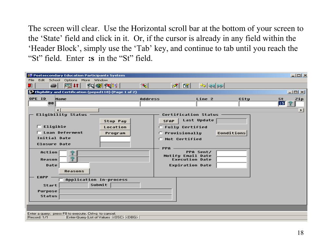Click the Print icon in toolbar

click(53, 86)
